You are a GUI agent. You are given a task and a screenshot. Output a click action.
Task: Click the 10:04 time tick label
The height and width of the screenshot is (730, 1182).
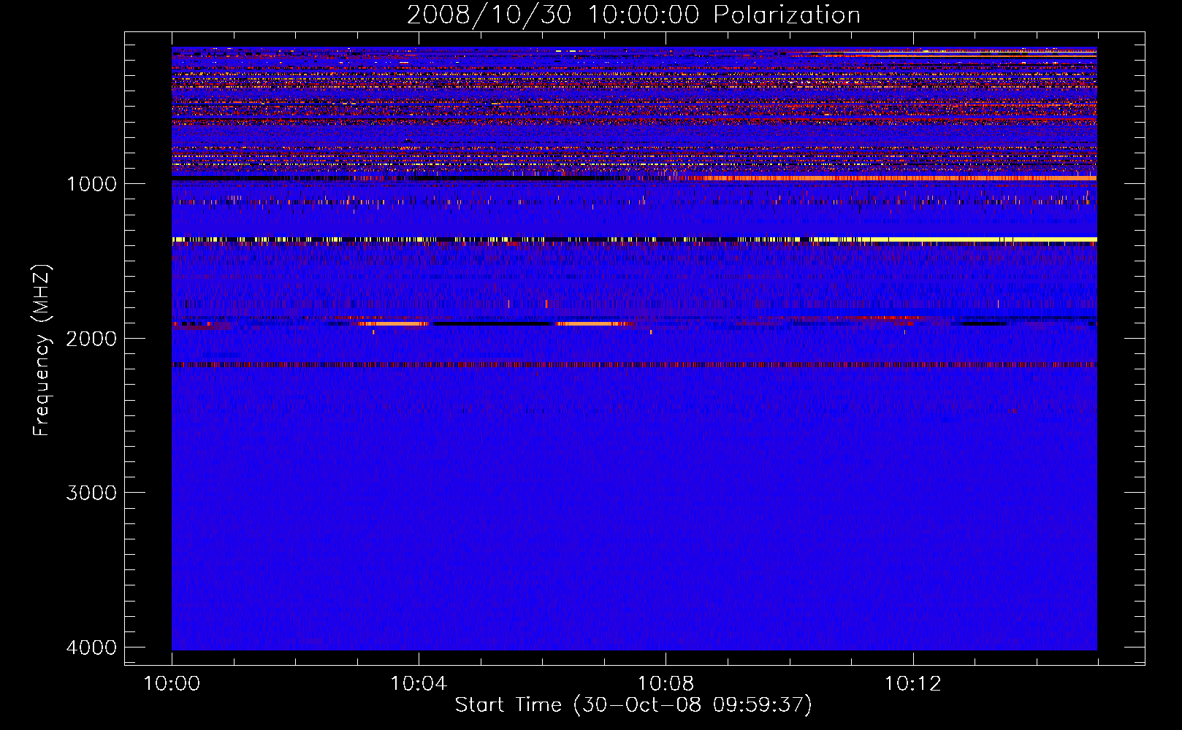click(419, 684)
